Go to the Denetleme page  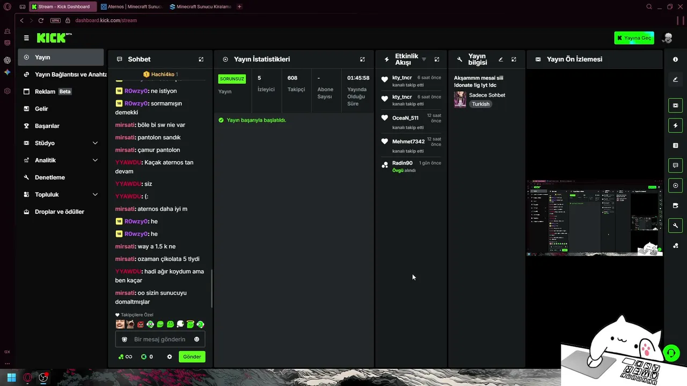(x=61, y=177)
